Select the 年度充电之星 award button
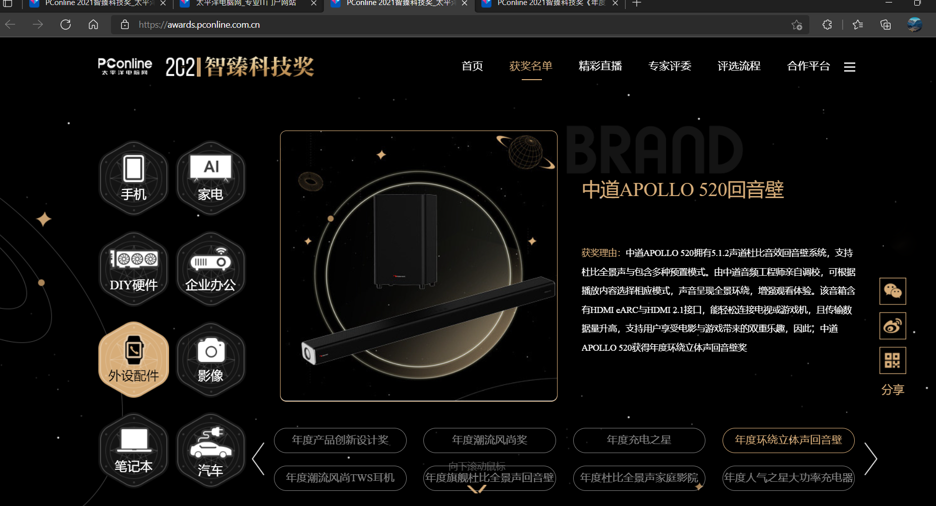Viewport: 936px width, 506px height. coord(639,440)
